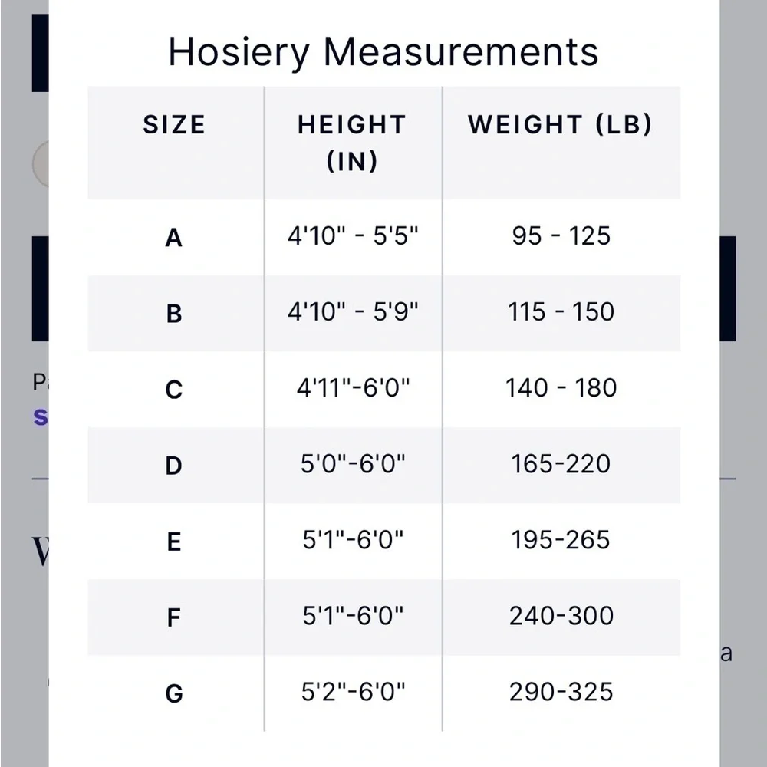Select size B row label

point(174,314)
